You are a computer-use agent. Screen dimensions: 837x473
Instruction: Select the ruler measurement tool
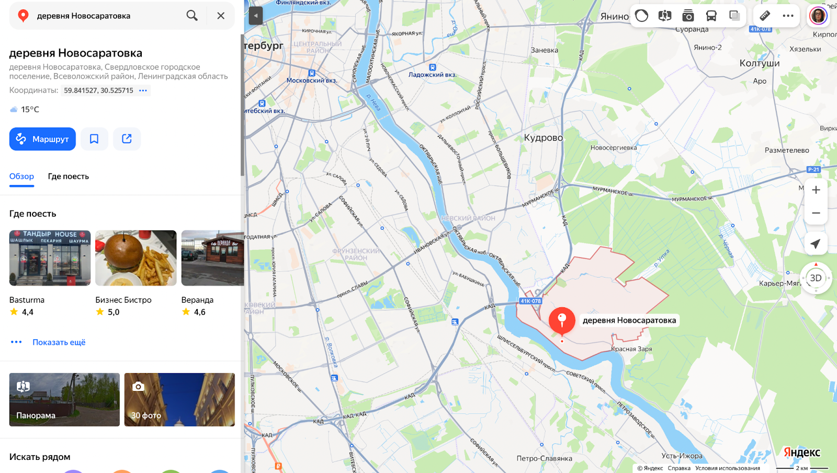[765, 16]
